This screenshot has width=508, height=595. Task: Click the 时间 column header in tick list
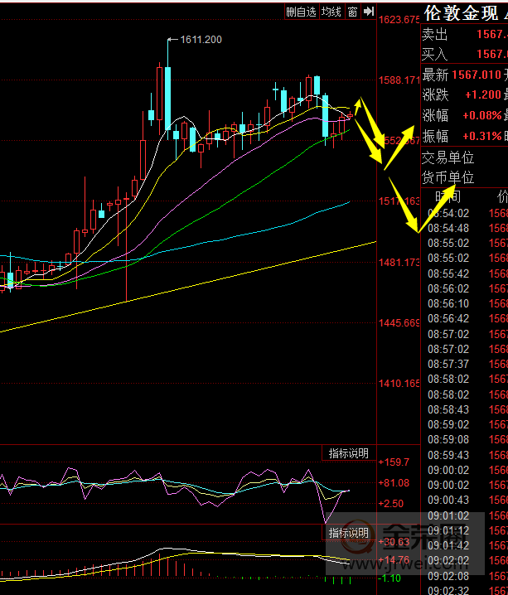[446, 196]
